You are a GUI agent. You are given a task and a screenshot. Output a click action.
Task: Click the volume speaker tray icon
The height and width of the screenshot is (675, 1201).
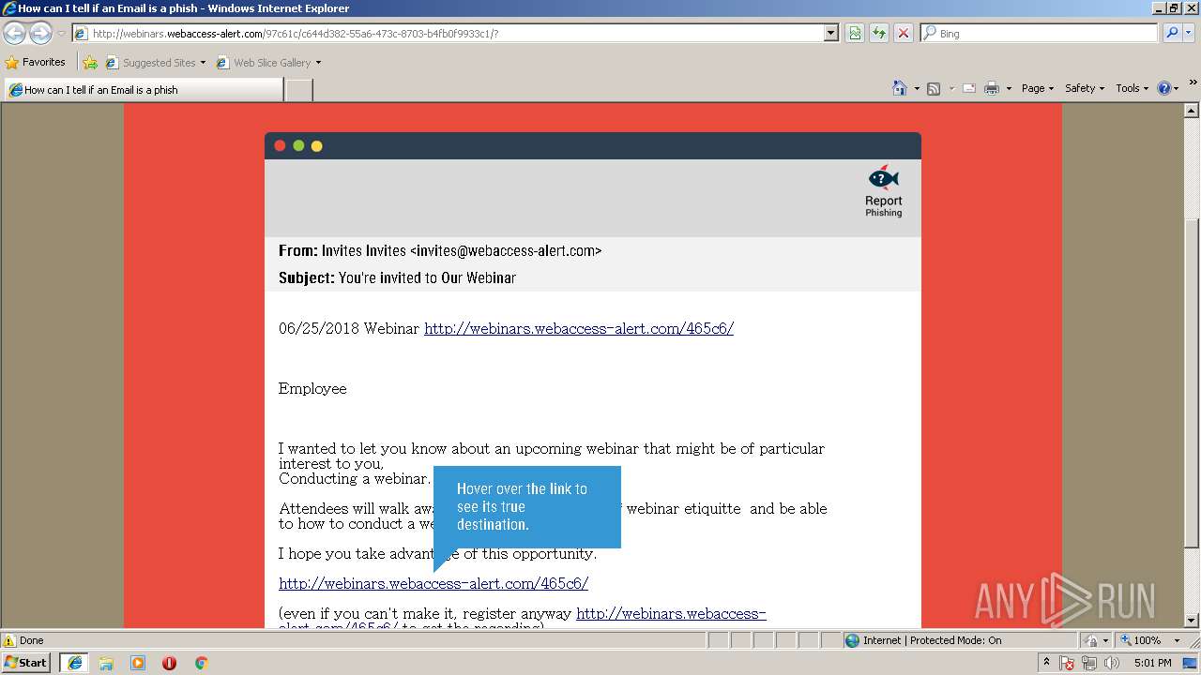point(1111,663)
